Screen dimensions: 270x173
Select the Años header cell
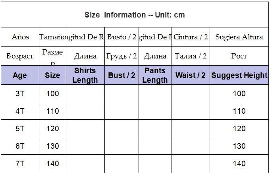click(x=20, y=37)
